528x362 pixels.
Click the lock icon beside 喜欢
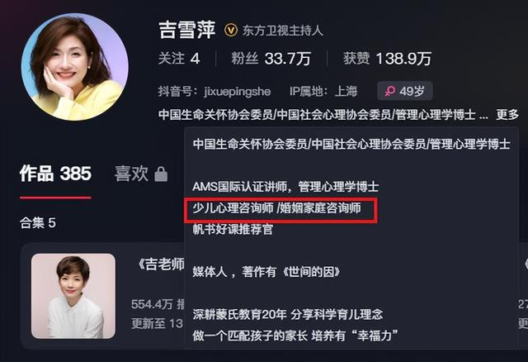pos(161,174)
